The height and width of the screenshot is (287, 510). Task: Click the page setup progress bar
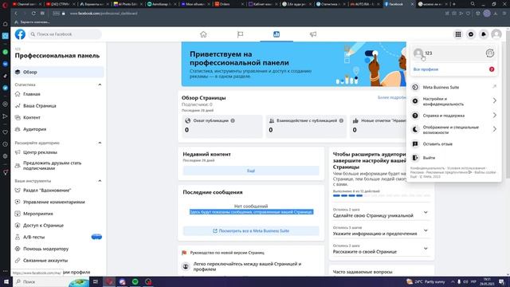click(x=382, y=195)
